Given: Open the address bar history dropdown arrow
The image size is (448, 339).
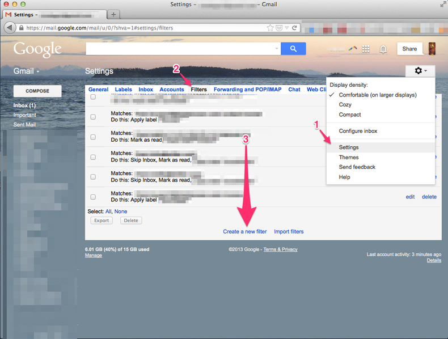Looking at the screenshot, I should point(286,28).
